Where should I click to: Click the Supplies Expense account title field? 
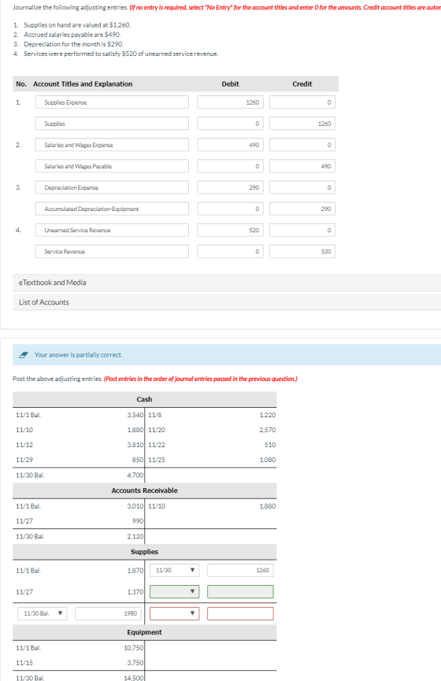[x=112, y=102]
